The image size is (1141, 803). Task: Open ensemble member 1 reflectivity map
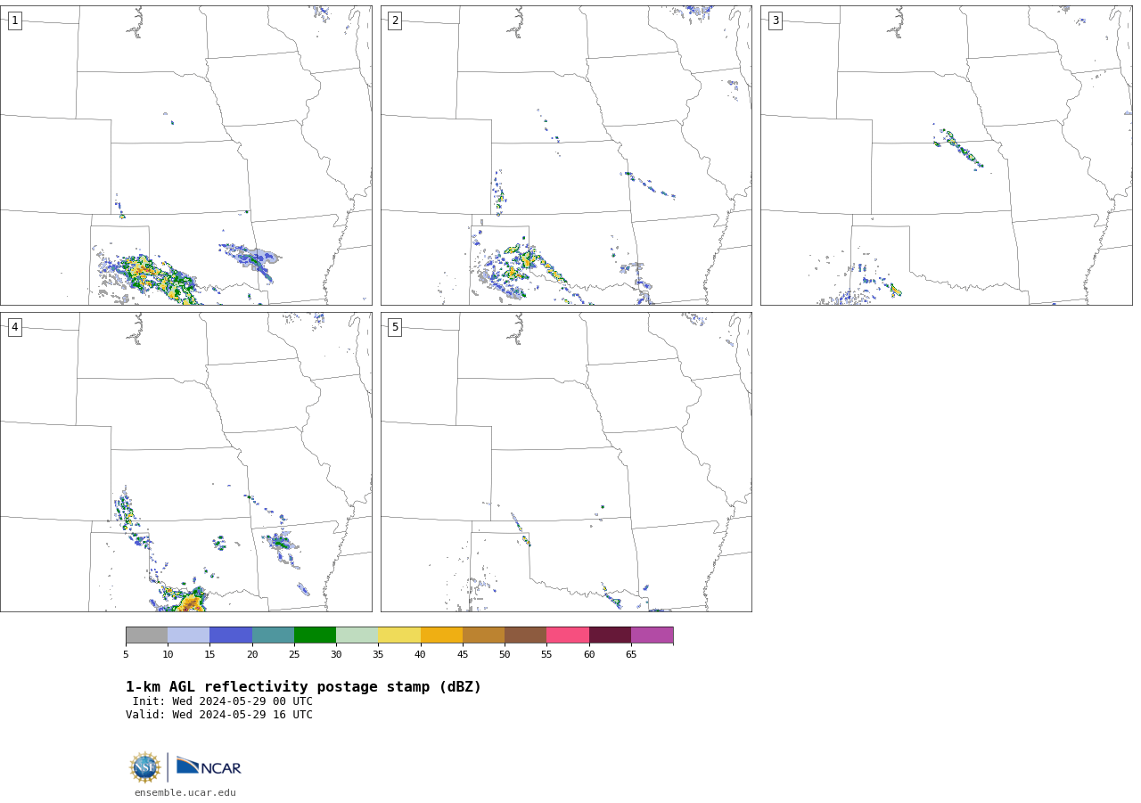pos(185,155)
